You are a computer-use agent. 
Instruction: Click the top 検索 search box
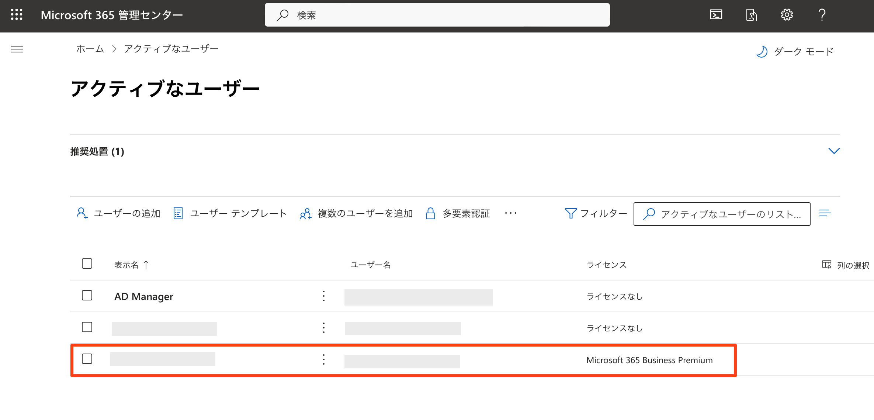(437, 15)
